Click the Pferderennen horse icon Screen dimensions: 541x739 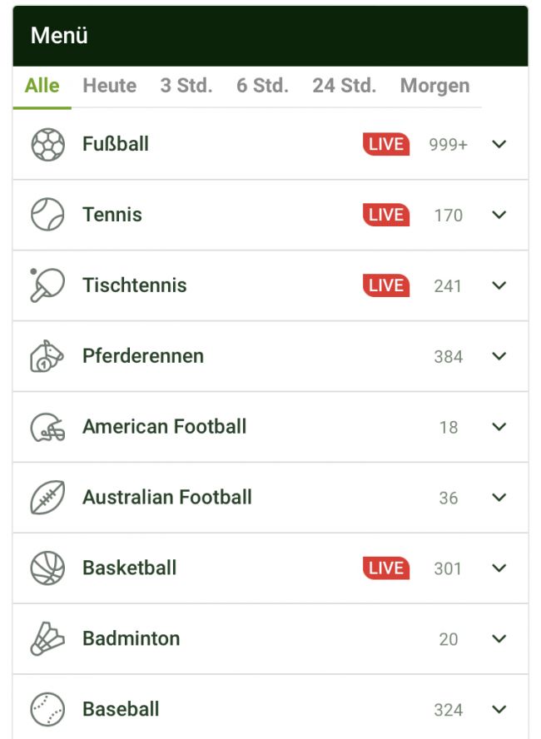pyautogui.click(x=47, y=356)
